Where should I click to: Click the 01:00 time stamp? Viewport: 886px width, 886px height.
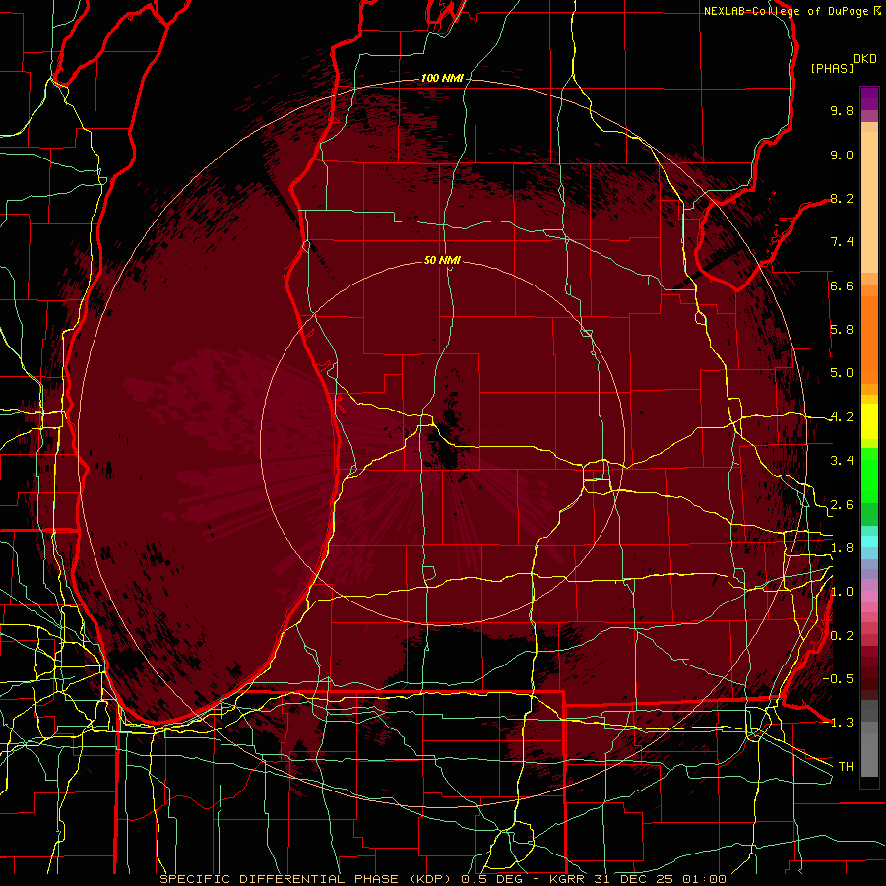(704, 879)
